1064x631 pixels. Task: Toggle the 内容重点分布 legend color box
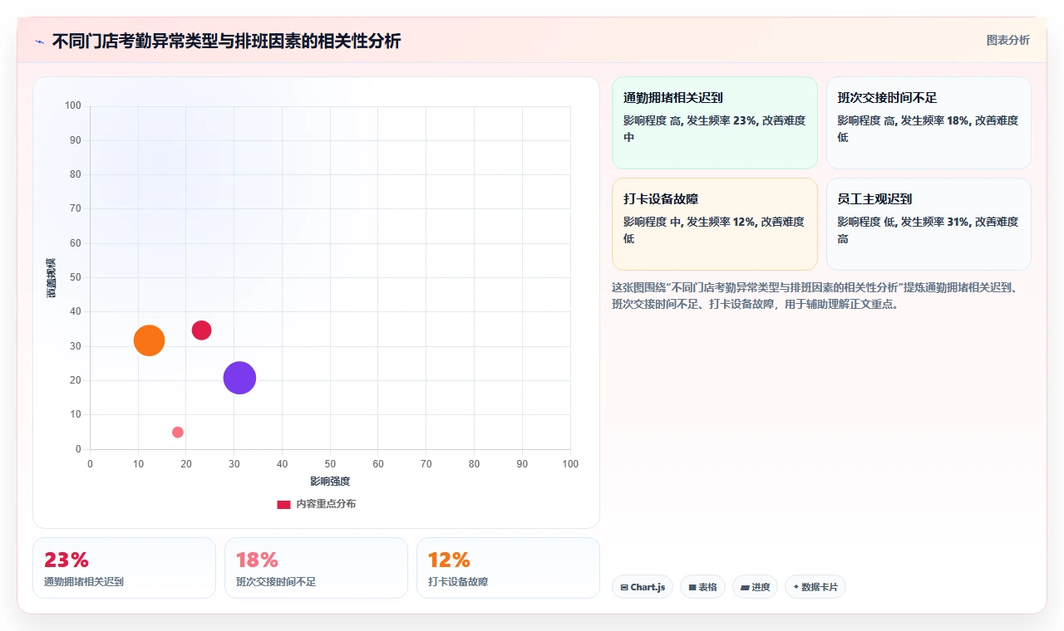(x=283, y=504)
